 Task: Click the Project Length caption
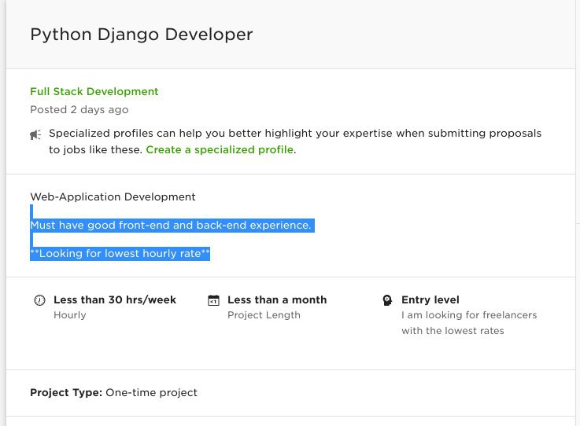[264, 315]
